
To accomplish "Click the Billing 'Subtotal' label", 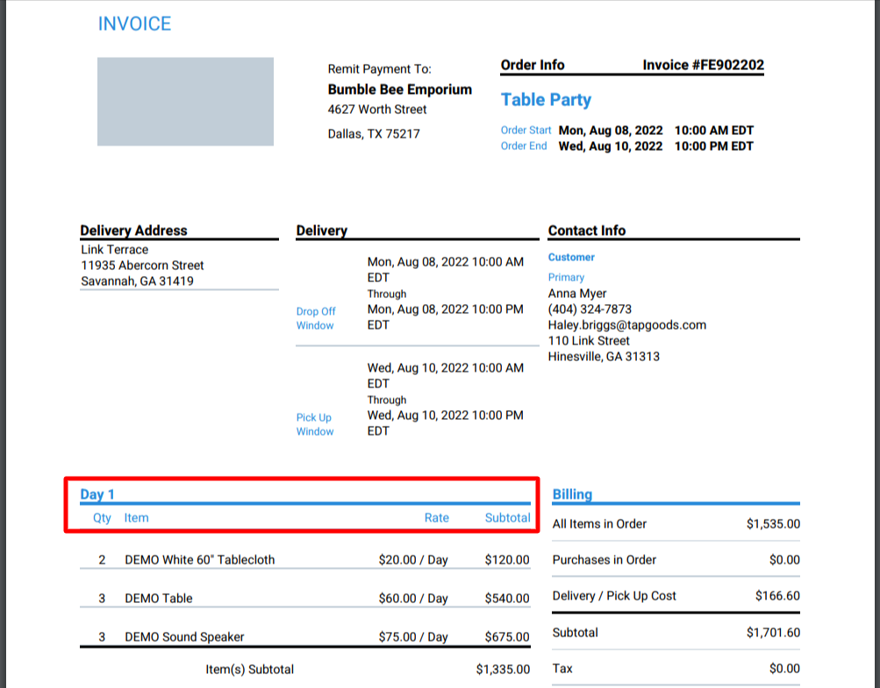I will 576,633.
